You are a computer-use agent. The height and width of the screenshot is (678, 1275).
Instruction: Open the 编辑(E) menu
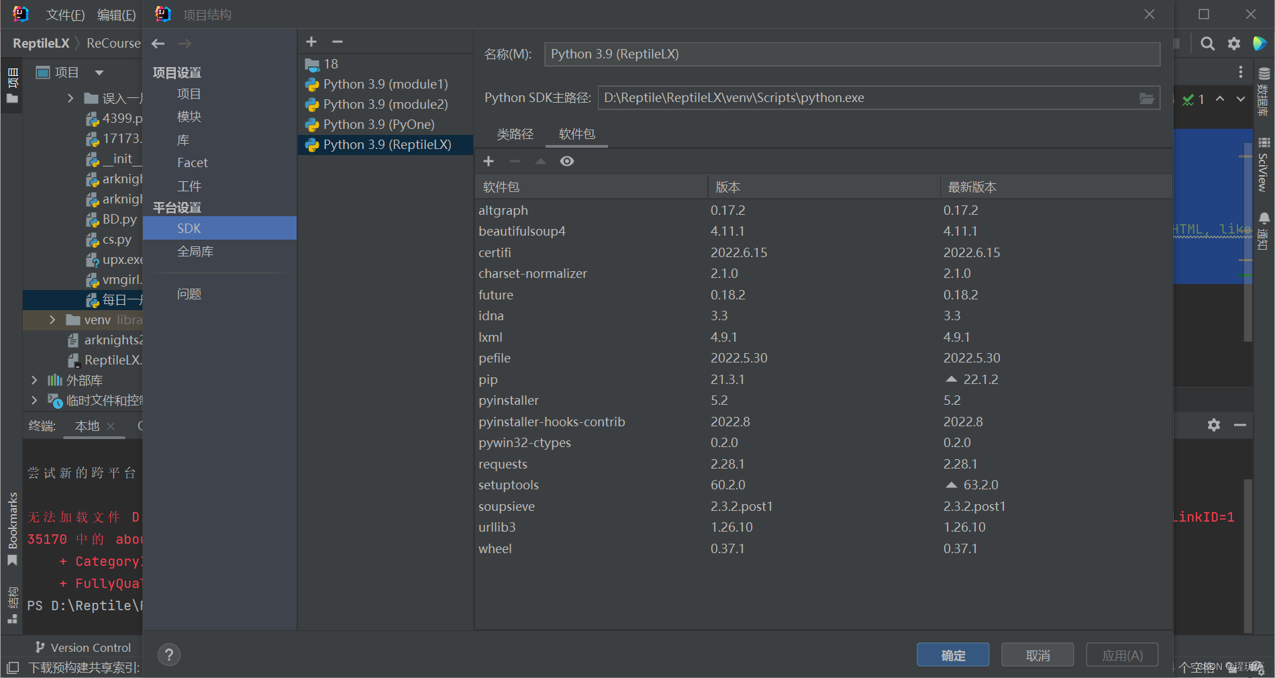[x=116, y=15]
